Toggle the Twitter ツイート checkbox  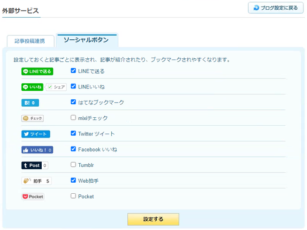point(73,133)
